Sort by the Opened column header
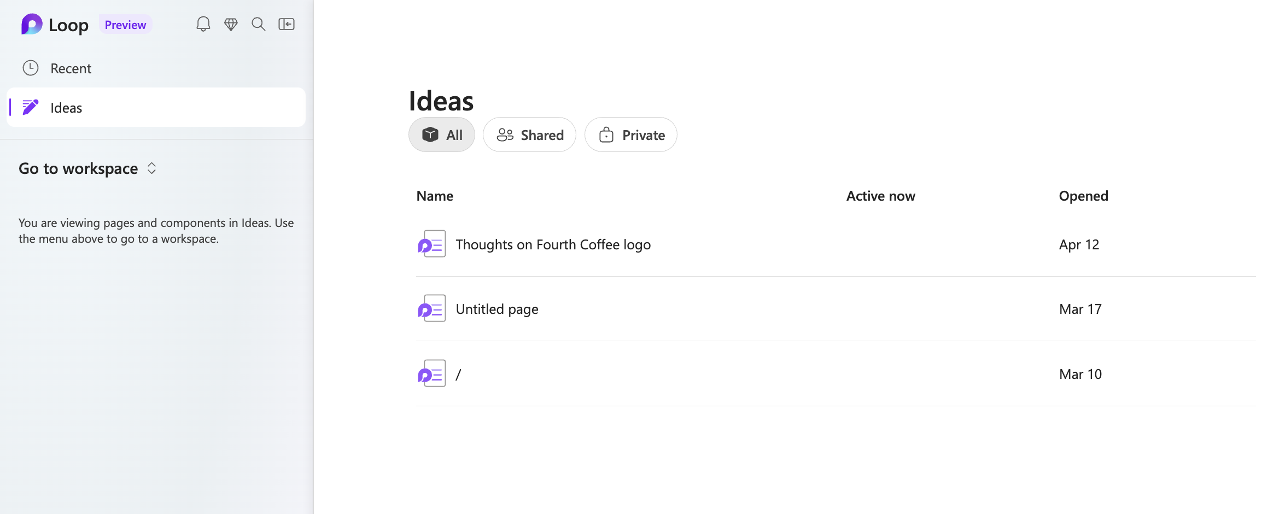 point(1083,195)
